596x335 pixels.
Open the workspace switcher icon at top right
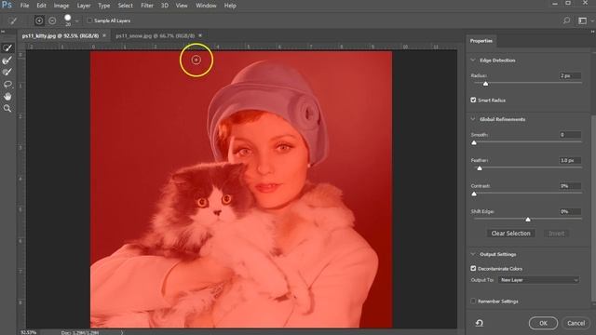click(582, 20)
